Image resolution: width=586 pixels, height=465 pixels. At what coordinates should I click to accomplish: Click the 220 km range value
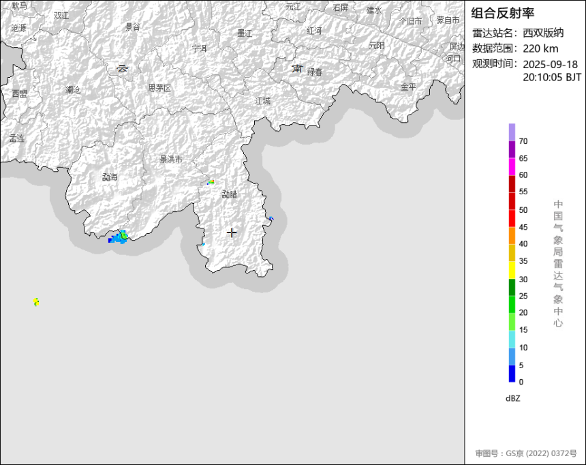(x=540, y=48)
